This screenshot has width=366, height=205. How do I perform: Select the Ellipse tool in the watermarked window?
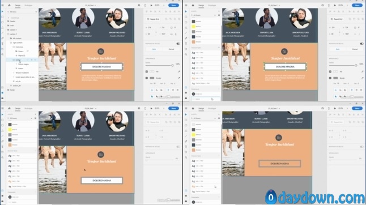186,125
